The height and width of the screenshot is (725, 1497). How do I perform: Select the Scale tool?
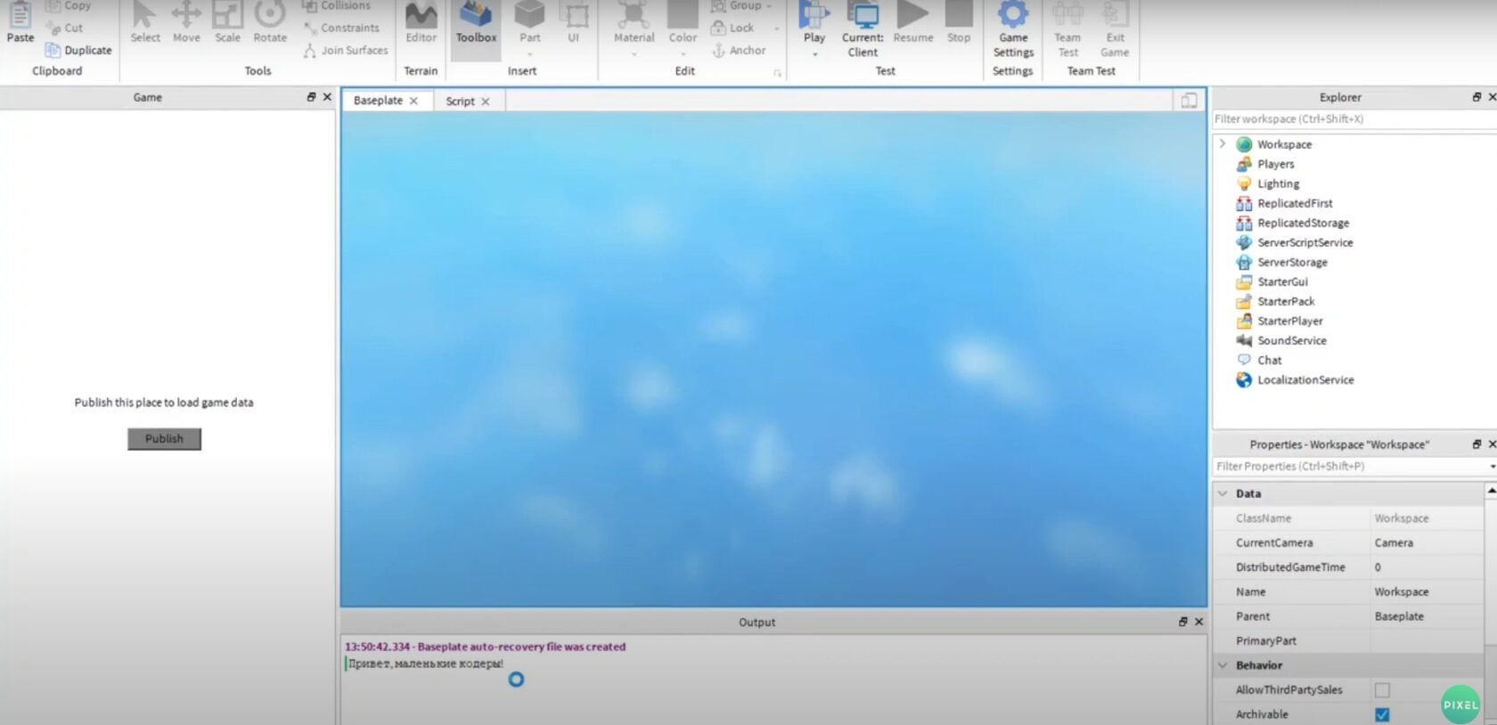point(227,23)
